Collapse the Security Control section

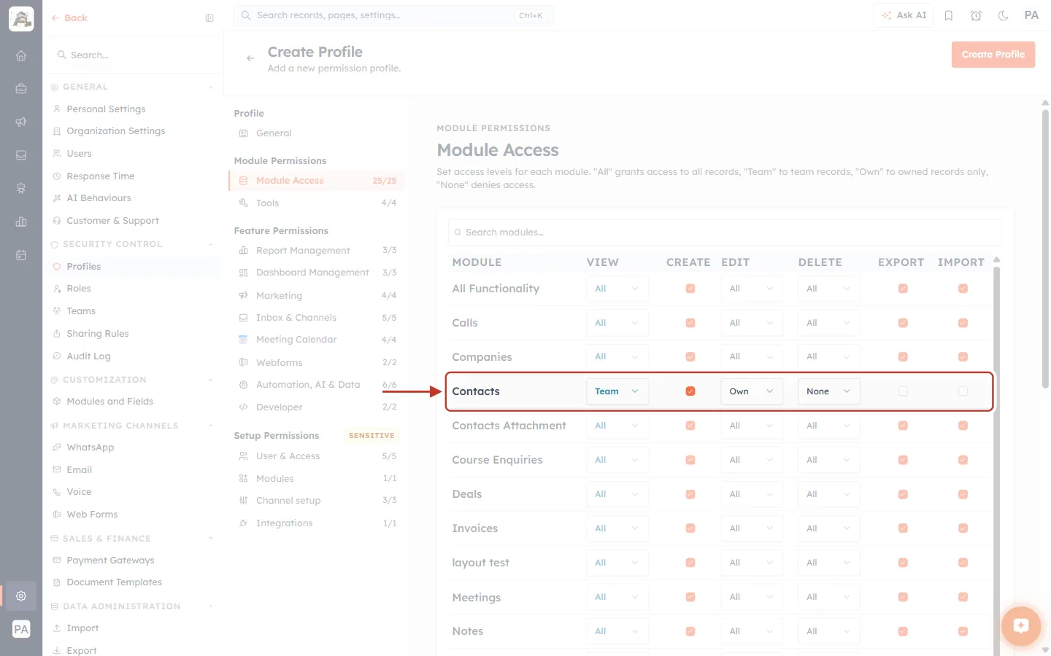pyautogui.click(x=210, y=244)
